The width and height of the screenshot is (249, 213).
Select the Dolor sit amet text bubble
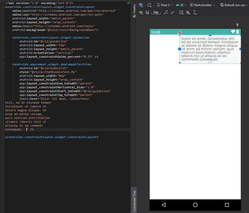coord(210,49)
